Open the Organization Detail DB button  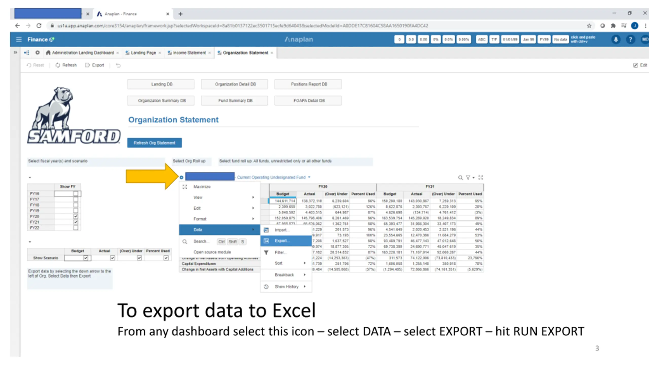click(235, 84)
